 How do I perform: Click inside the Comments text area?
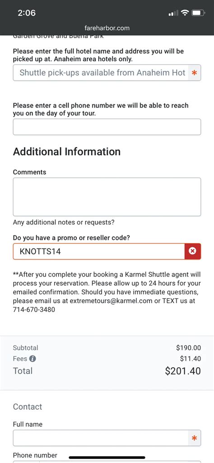107,196
